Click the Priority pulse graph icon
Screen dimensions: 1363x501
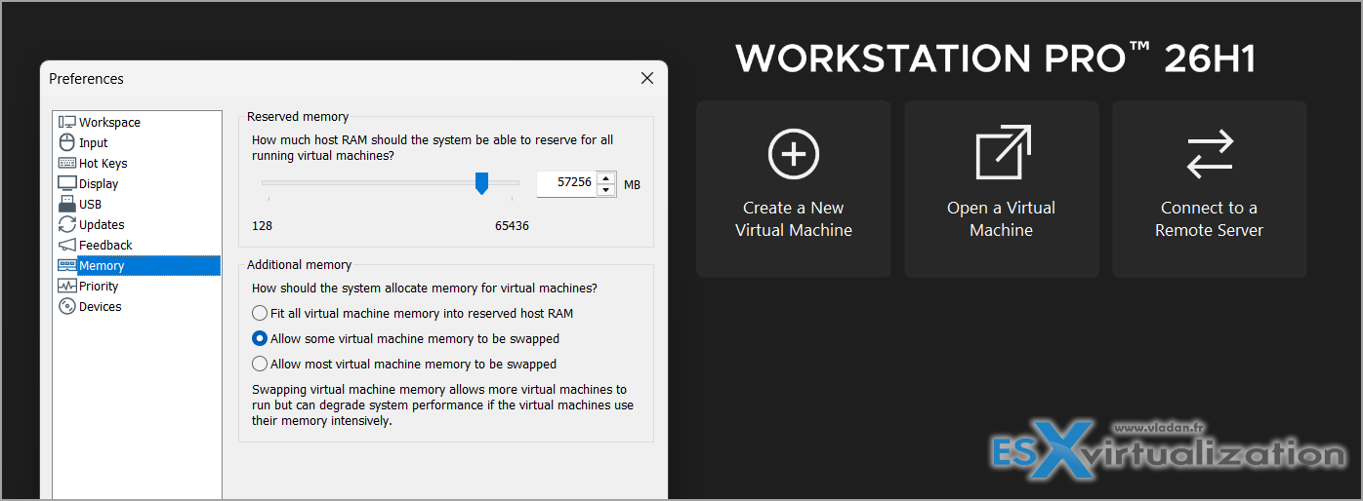coord(66,286)
